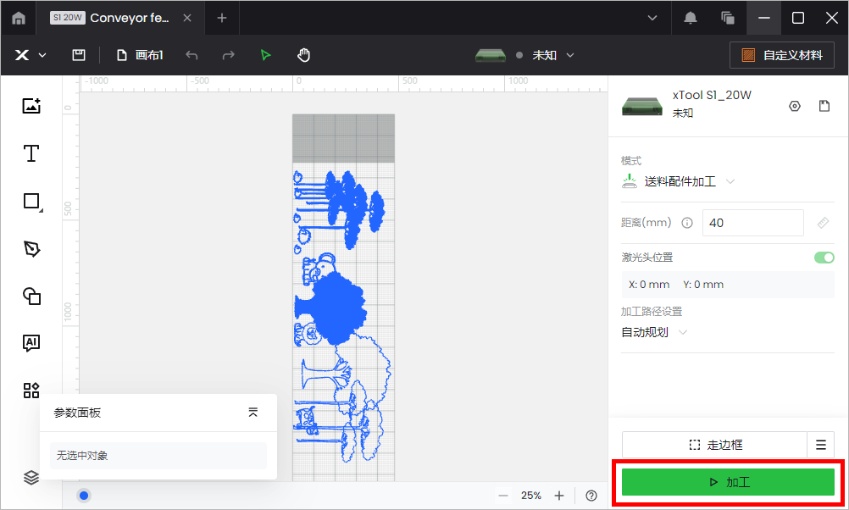The image size is (849, 510).
Task: Open the AI assistant tool
Action: [31, 343]
